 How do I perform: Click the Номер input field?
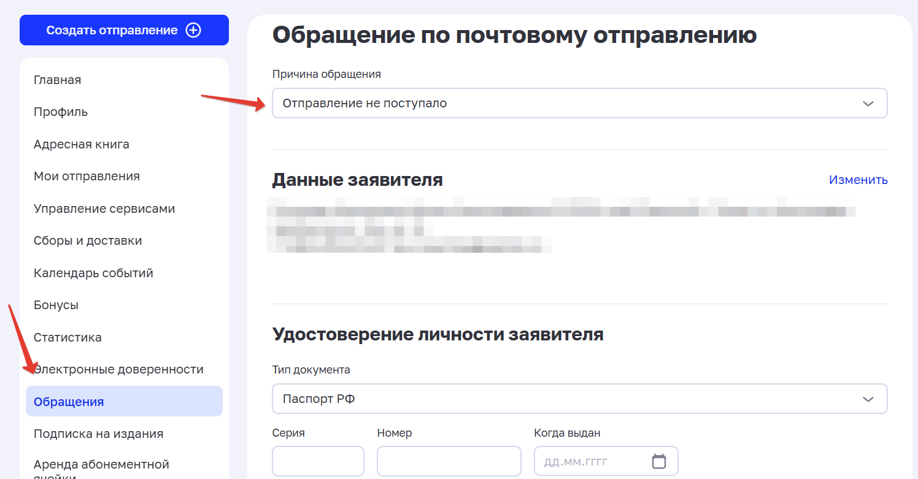(449, 461)
